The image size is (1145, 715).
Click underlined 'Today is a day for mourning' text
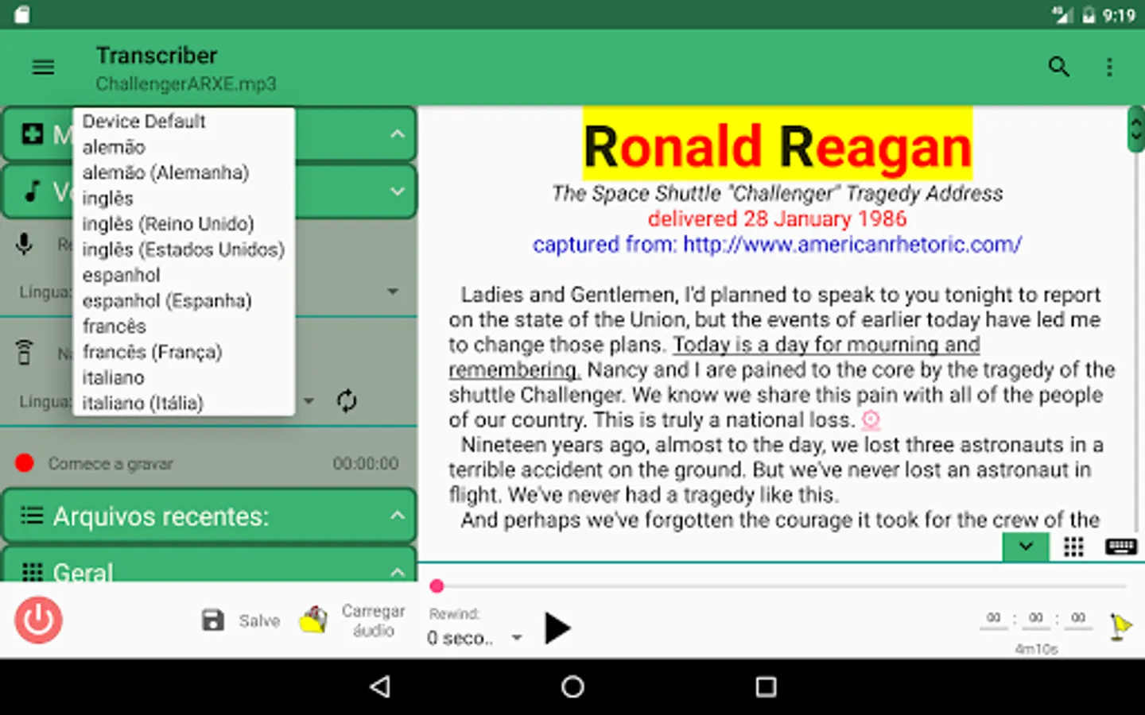[826, 345]
